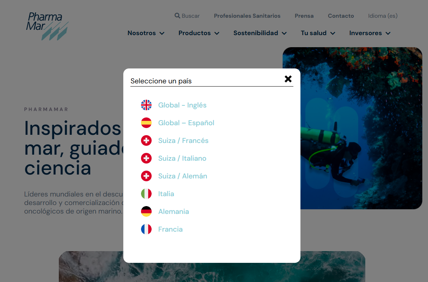Click the Swiss flag beside Suiza / Italiano
Image resolution: width=428 pixels, height=282 pixels.
tap(146, 158)
